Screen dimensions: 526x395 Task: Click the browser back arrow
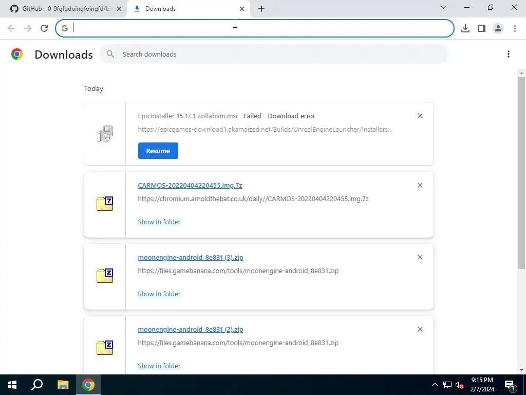[x=11, y=28]
